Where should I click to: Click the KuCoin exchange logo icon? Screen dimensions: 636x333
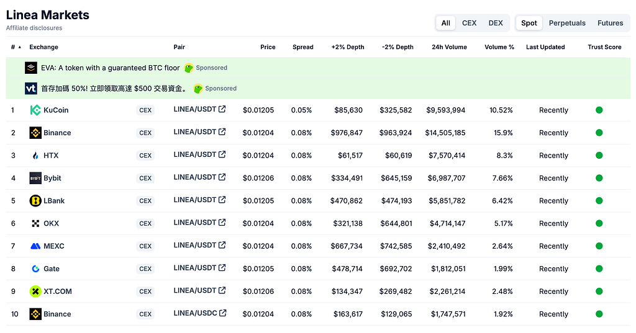tap(35, 110)
